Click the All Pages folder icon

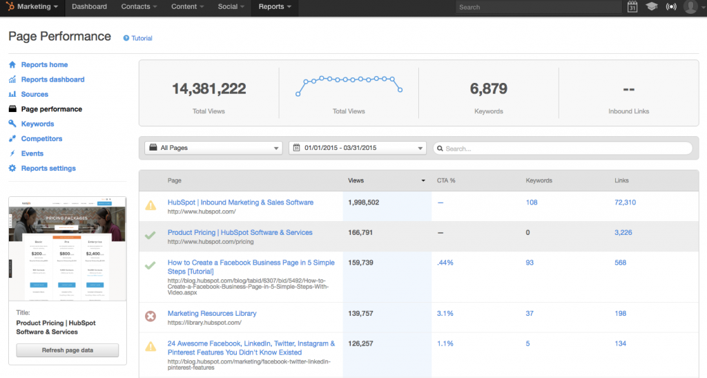tap(153, 147)
